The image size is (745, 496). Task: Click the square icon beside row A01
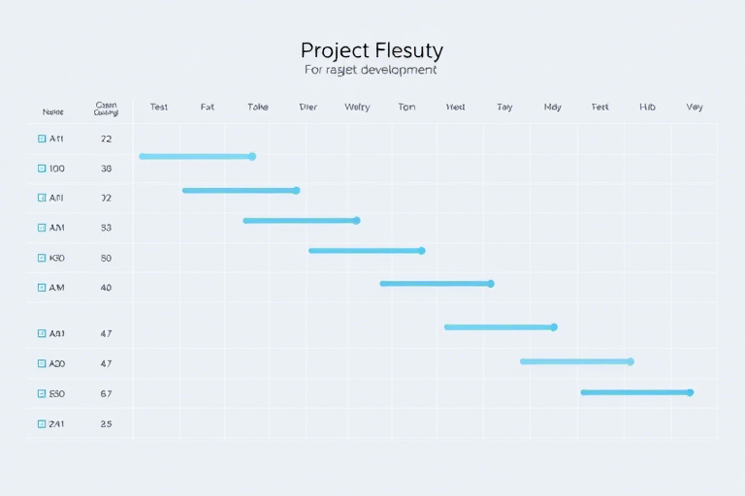click(x=42, y=333)
